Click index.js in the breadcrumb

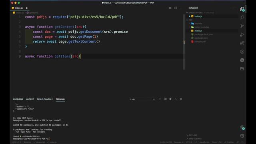point(20,13)
